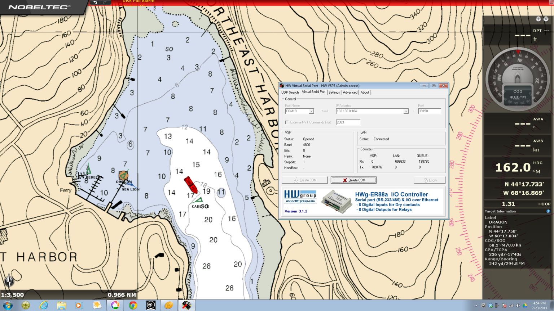Click the compass dial gauge
The width and height of the screenshot is (554, 311).
click(518, 78)
